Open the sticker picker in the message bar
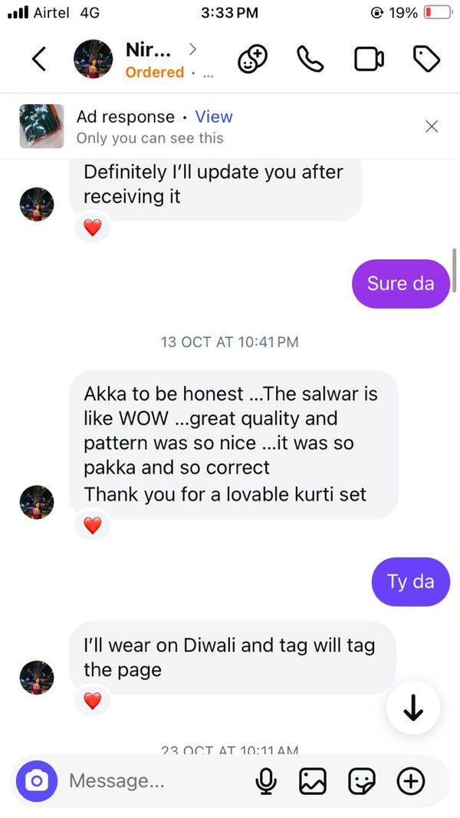The height and width of the screenshot is (818, 460). coord(362,781)
